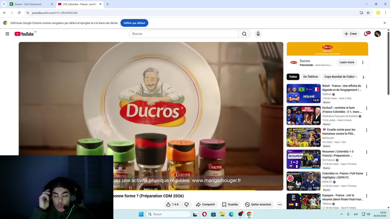The width and height of the screenshot is (390, 219).
Task: Click the Compartir share button
Action: (206, 204)
